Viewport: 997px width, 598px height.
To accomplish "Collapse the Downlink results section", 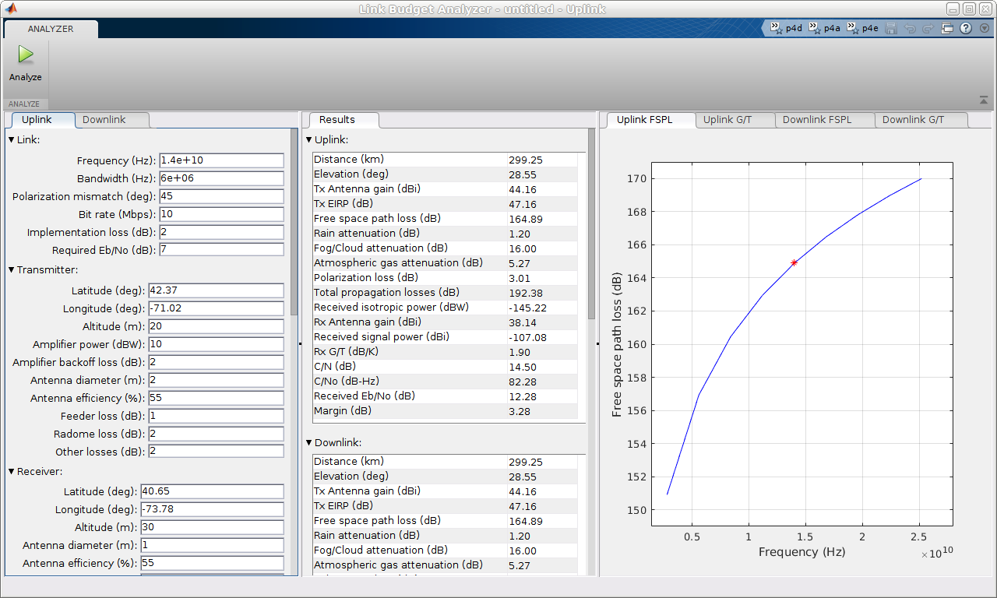I will tap(309, 442).
